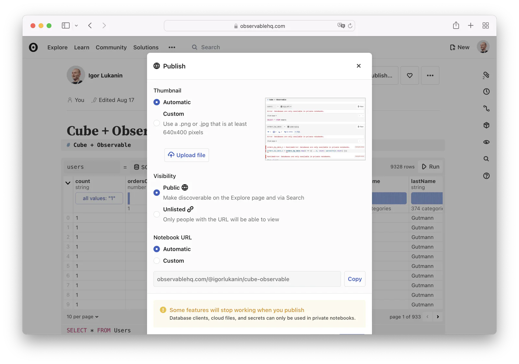
Task: Open notebook actions ellipsis menu
Action: [x=430, y=76]
